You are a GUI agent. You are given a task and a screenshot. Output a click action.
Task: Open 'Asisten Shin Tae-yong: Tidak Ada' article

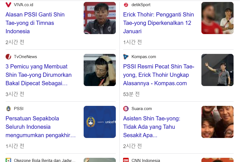tap(151, 127)
